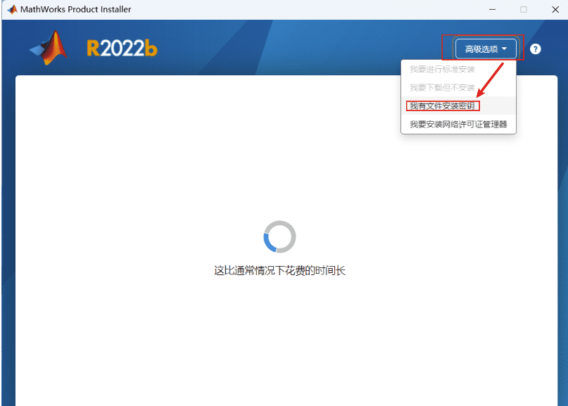Select 我有文件安装密钥 from the menu
The height and width of the screenshot is (406, 568).
coord(458,106)
